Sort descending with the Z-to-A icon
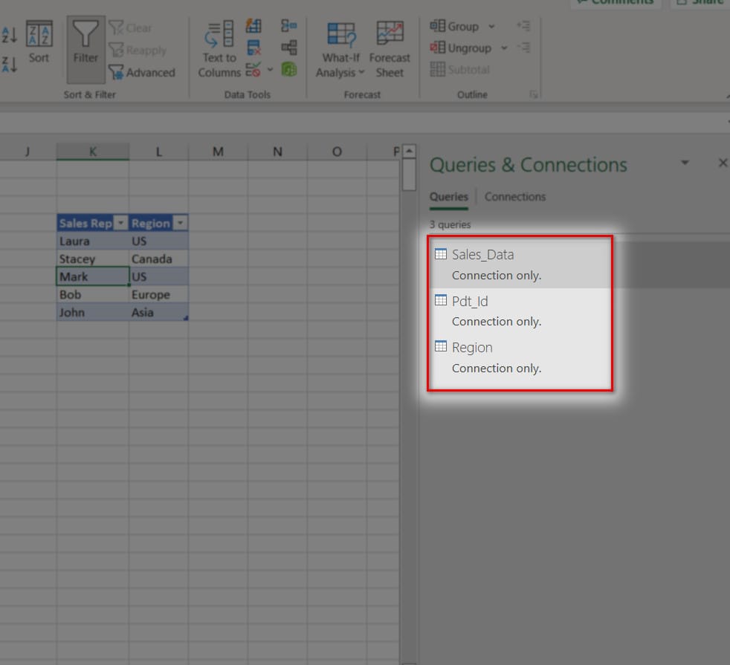730x665 pixels. coord(10,64)
